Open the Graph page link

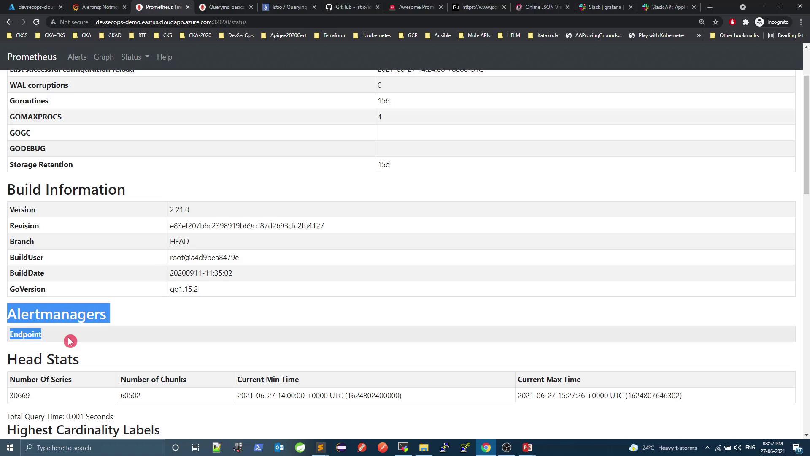pos(104,57)
